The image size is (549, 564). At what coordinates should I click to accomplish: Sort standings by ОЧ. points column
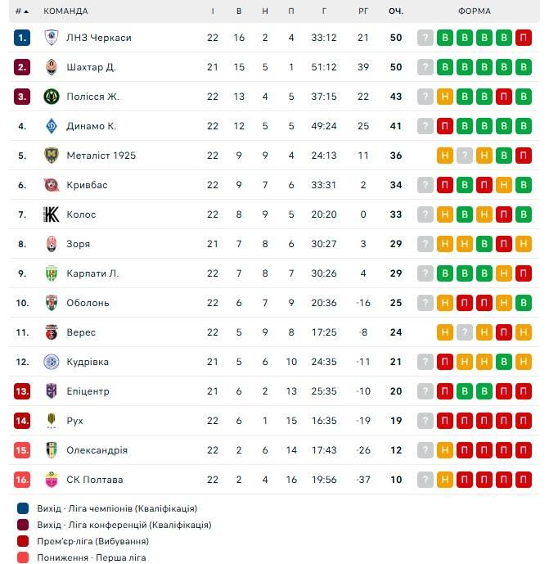point(396,11)
